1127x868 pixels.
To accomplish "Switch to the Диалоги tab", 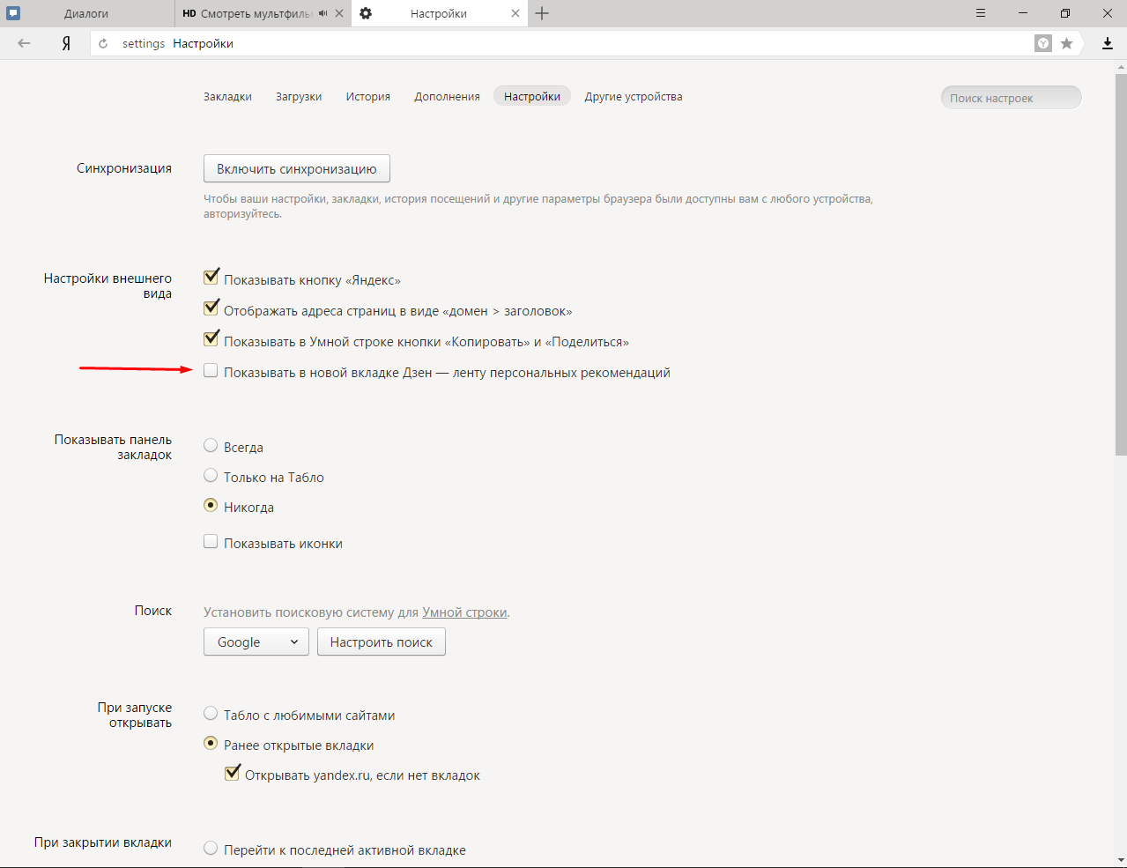I will pyautogui.click(x=86, y=13).
